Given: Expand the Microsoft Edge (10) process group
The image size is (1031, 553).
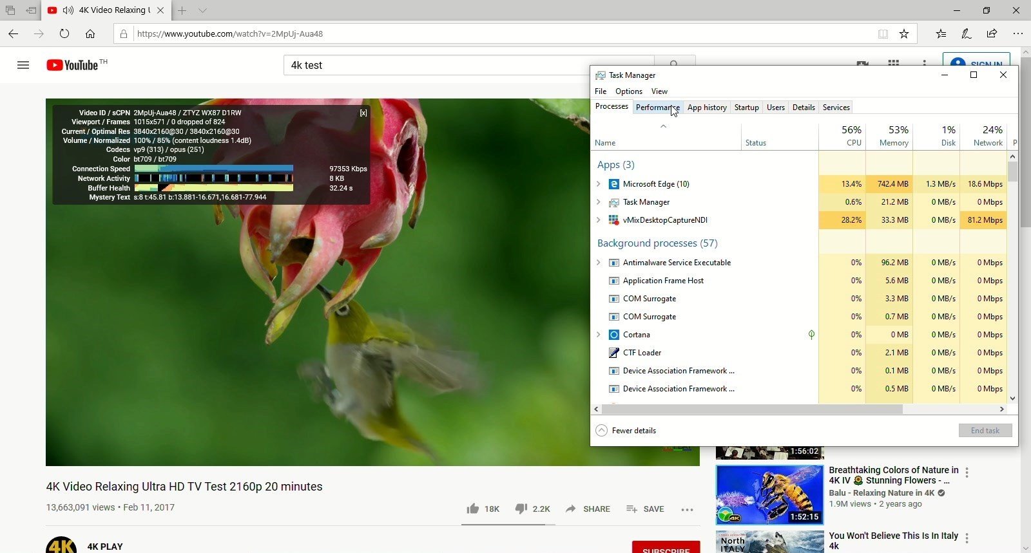Looking at the screenshot, I should click(599, 184).
